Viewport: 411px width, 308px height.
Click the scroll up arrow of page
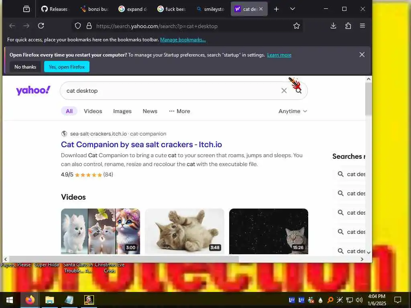tap(368, 79)
